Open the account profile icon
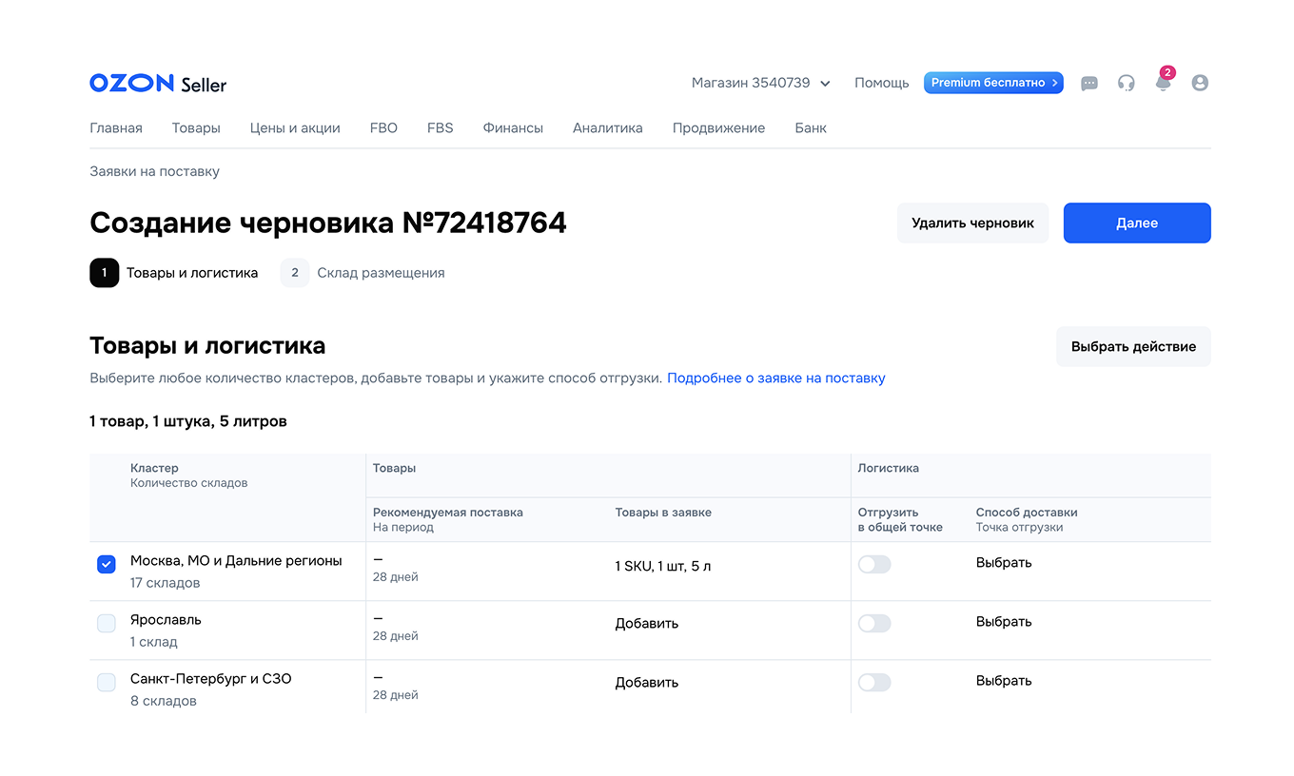 point(1199,83)
